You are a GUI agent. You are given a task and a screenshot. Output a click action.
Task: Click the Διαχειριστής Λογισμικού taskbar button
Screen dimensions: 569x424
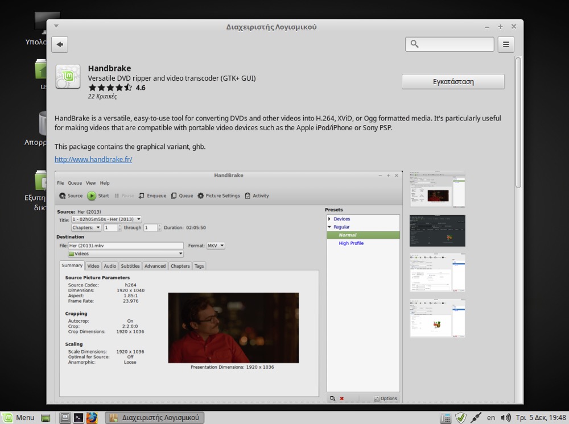(x=155, y=418)
